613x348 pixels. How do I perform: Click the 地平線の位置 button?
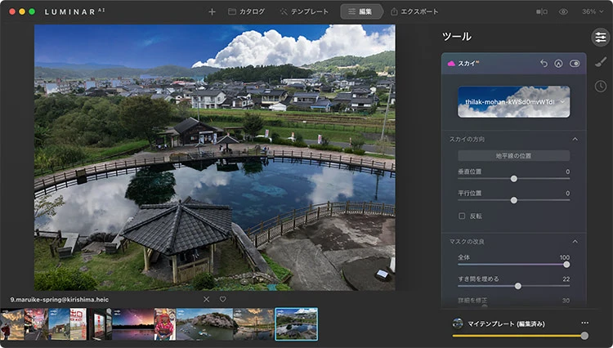point(513,155)
